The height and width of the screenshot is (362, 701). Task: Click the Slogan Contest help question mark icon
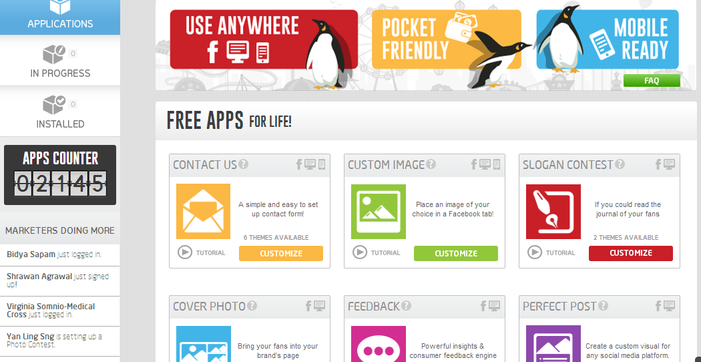(x=620, y=164)
